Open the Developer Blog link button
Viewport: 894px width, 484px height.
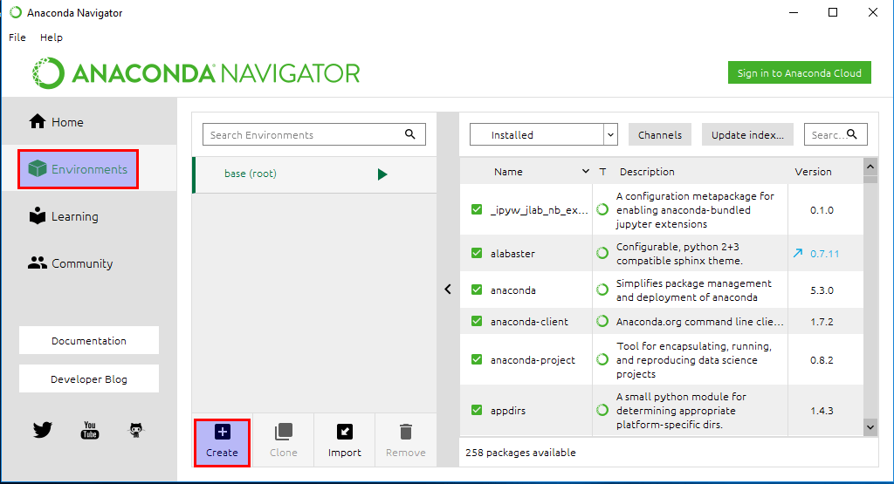coord(89,379)
